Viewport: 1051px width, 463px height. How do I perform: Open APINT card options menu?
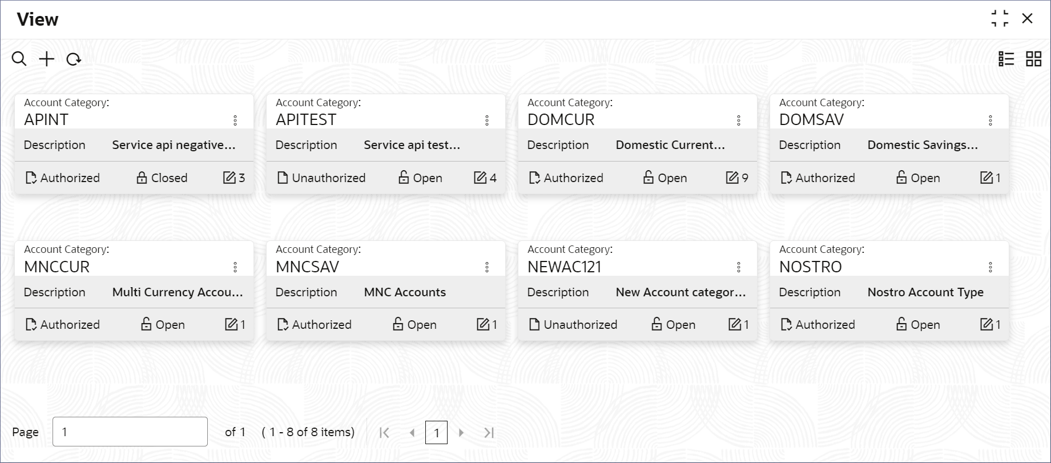point(235,120)
